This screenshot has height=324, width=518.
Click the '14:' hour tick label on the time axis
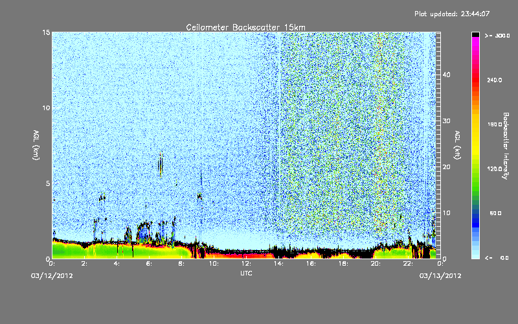[x=278, y=264]
